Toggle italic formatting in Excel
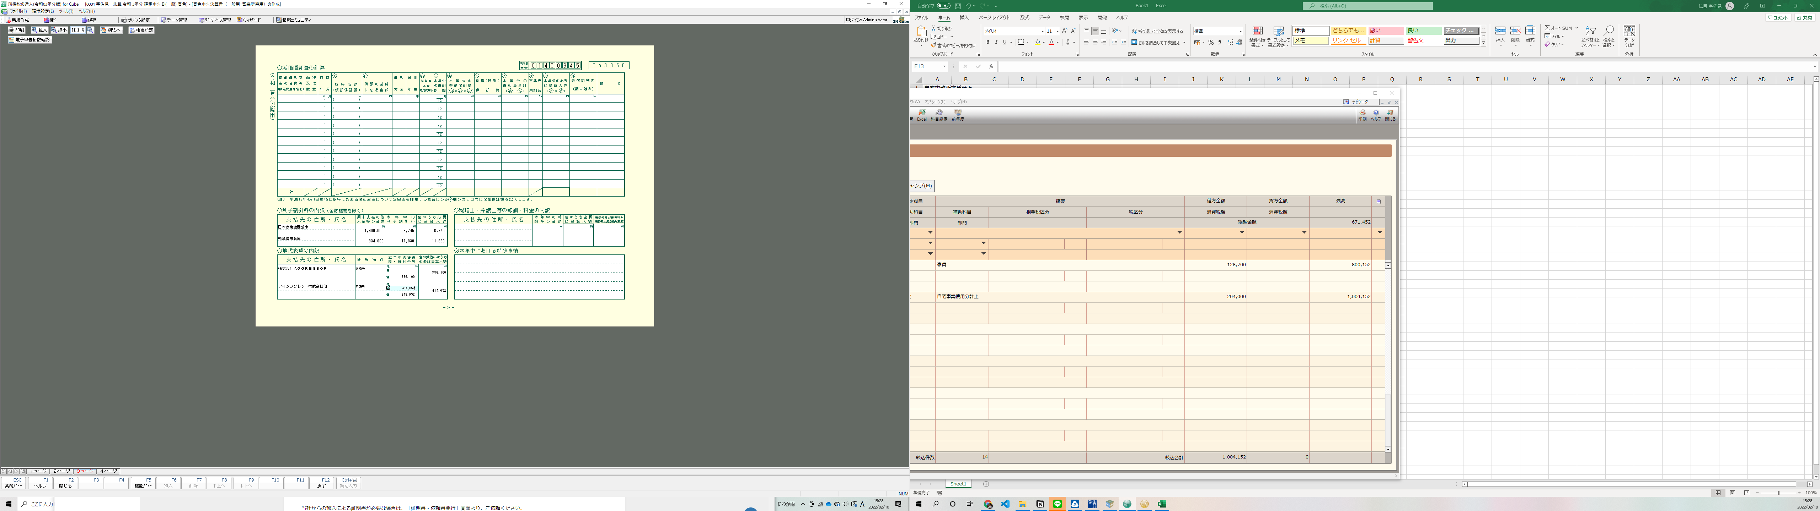The width and height of the screenshot is (1820, 511). click(x=996, y=42)
